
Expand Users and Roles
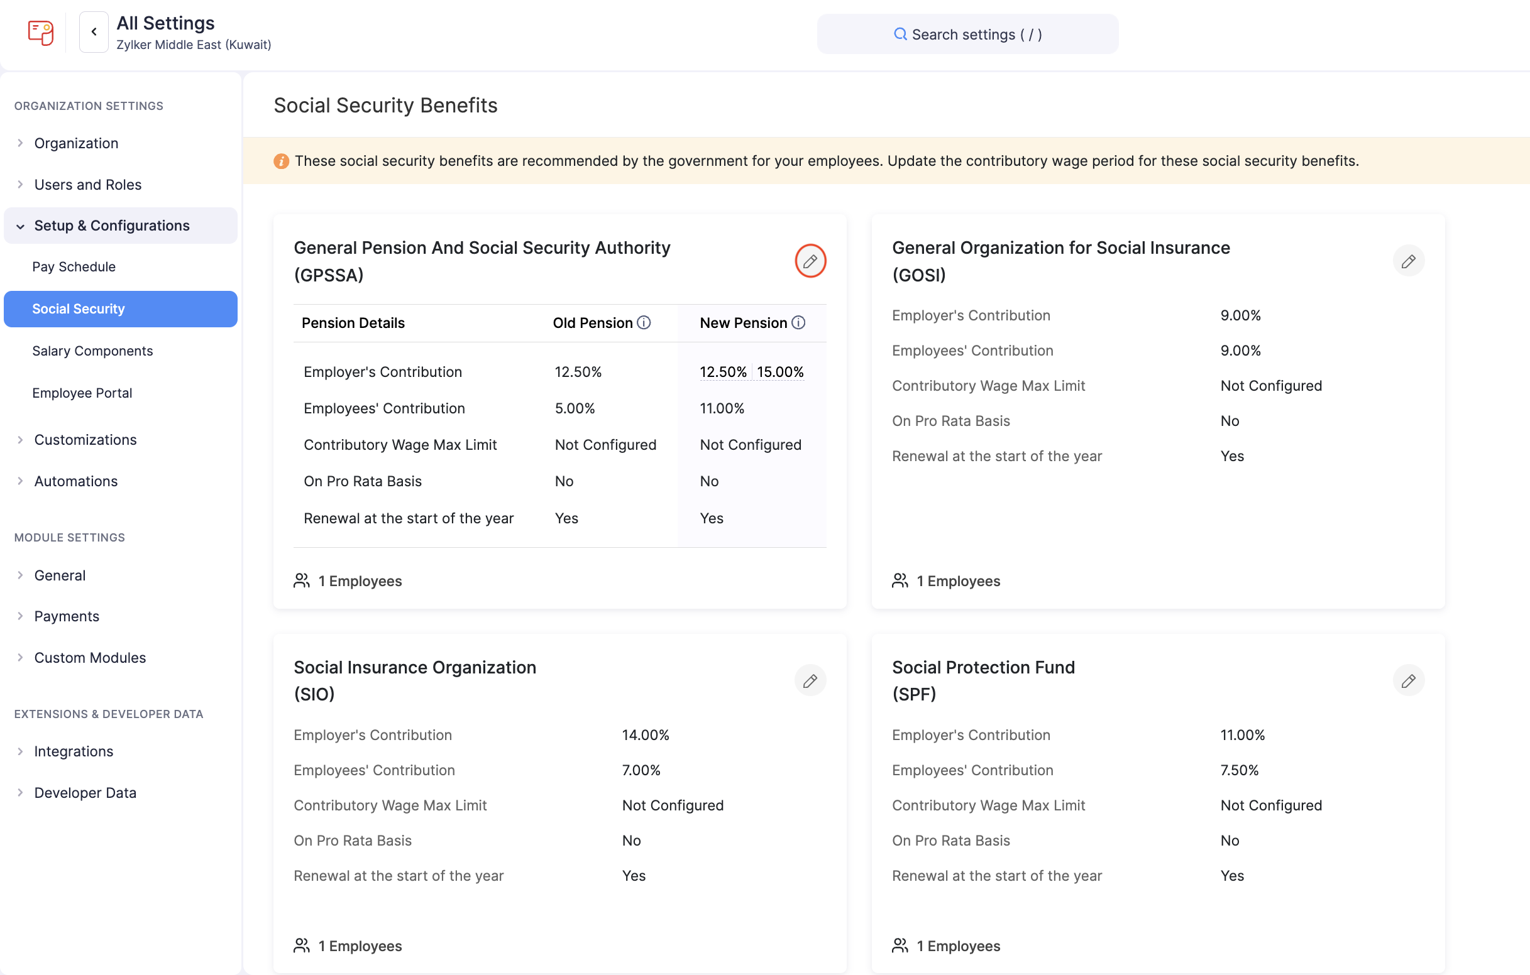(87, 184)
